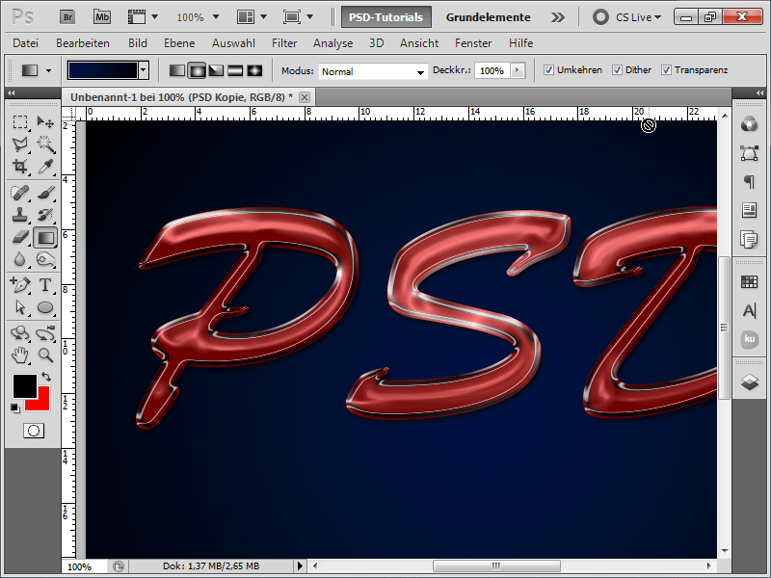
Task: Open the Datei menu
Action: click(x=26, y=43)
